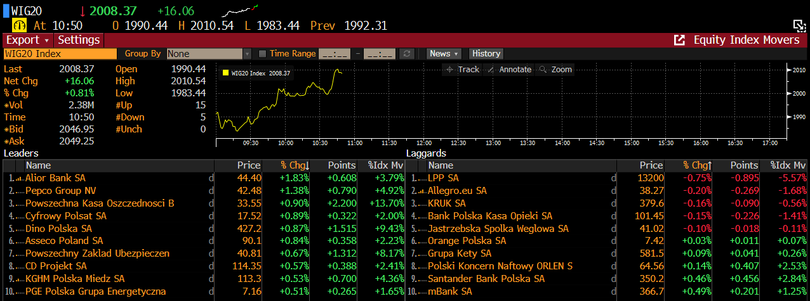810x301 pixels.
Task: Open the News dropdown
Action: tap(444, 54)
